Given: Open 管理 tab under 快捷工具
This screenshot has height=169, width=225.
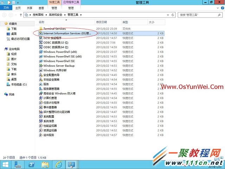Looking at the screenshot, I should pos(54,8).
